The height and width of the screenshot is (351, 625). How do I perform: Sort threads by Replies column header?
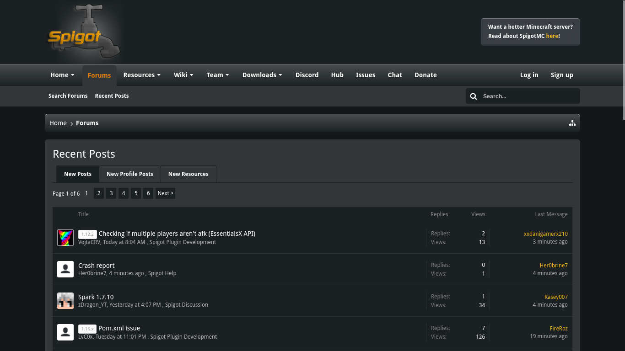[439, 214]
